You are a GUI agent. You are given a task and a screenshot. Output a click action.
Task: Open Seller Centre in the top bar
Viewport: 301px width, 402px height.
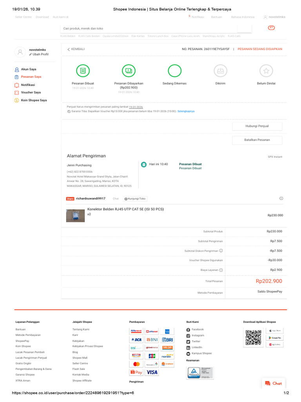(x=23, y=17)
